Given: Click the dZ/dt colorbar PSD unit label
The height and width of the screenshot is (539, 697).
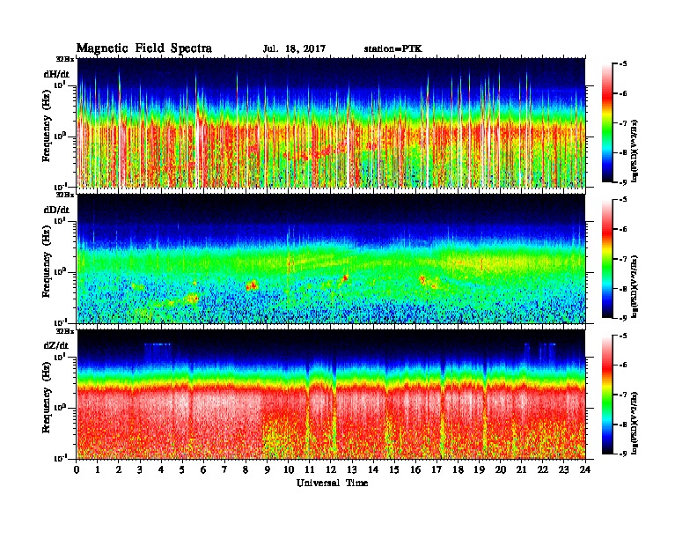Looking at the screenshot, I should (635, 423).
